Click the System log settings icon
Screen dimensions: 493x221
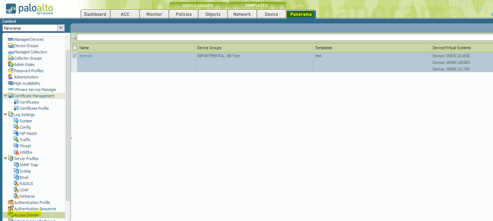[16, 121]
